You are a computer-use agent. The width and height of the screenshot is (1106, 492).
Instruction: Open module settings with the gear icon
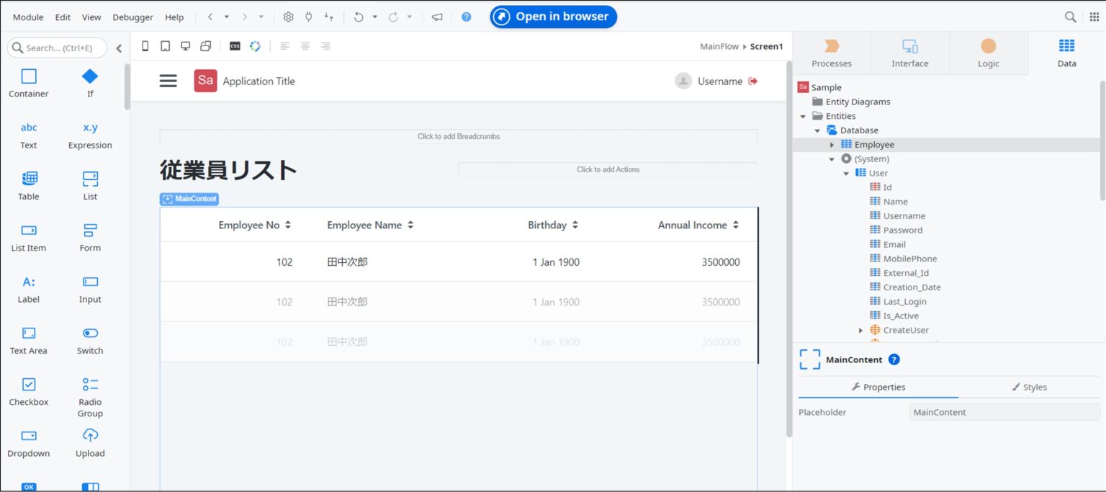[288, 17]
